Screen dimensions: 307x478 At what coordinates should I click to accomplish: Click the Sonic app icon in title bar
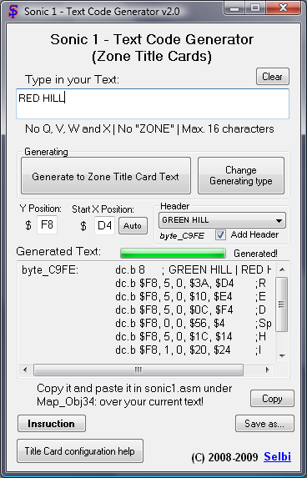coord(13,12)
